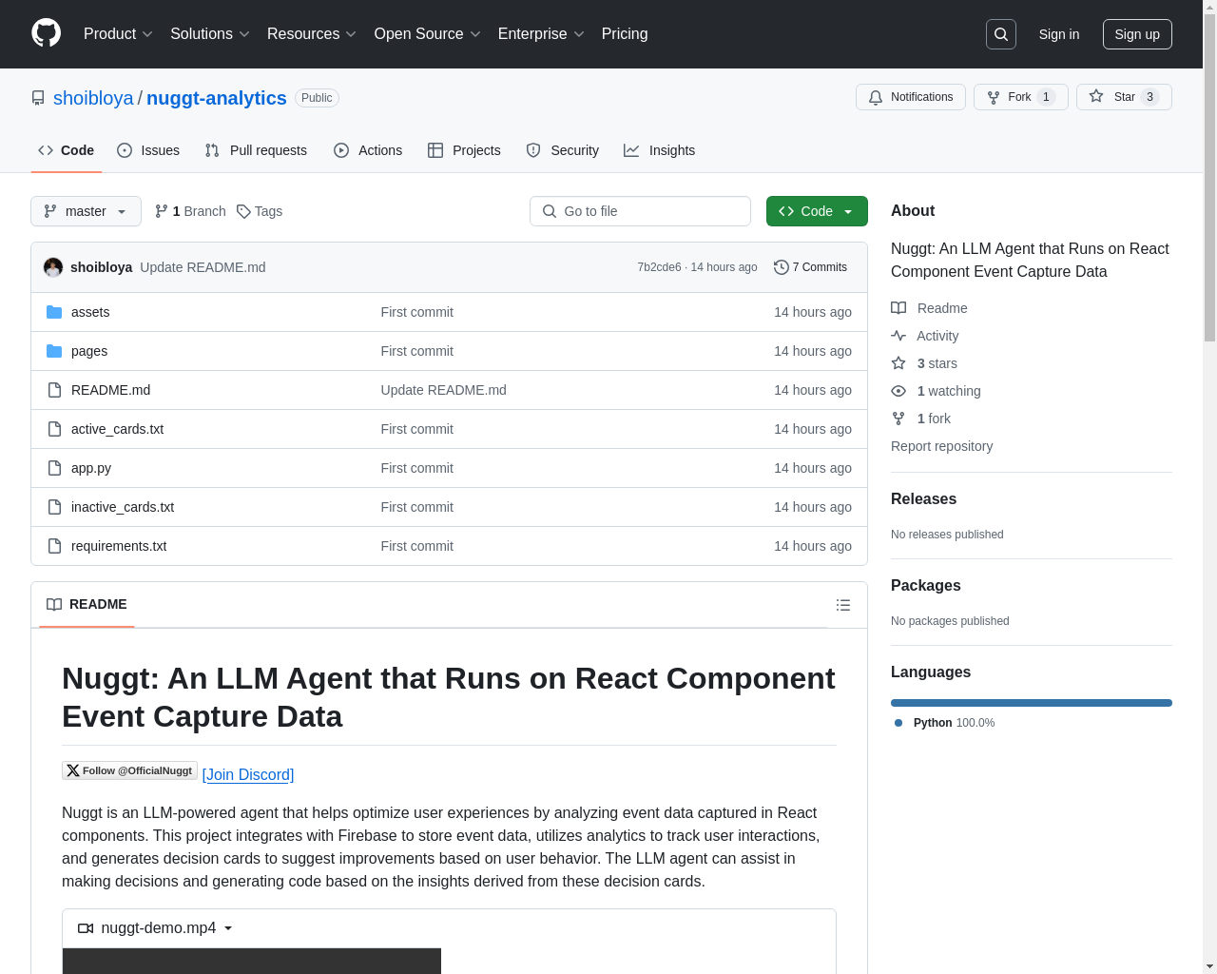Viewport: 1217px width, 974px height.
Task: Click the fork icon in About
Action: pyautogui.click(x=898, y=419)
